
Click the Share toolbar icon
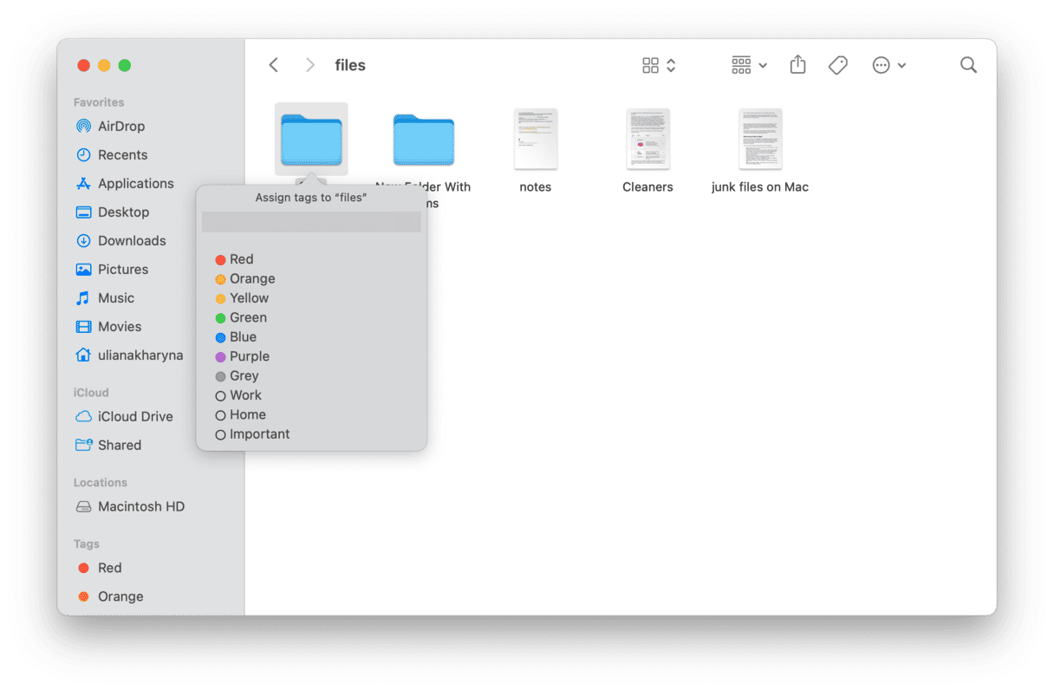tap(798, 65)
